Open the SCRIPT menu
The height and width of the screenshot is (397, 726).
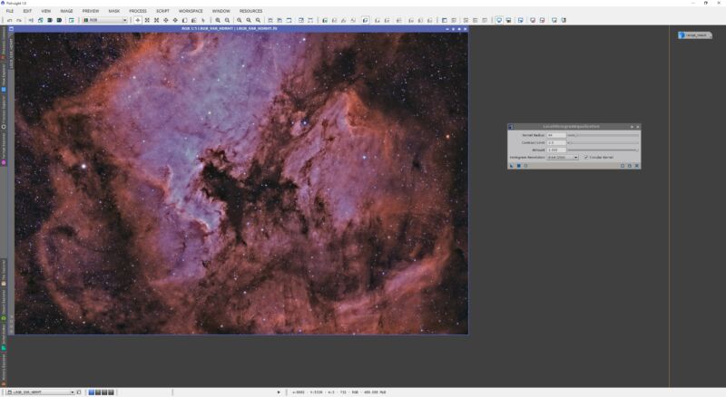[162, 11]
